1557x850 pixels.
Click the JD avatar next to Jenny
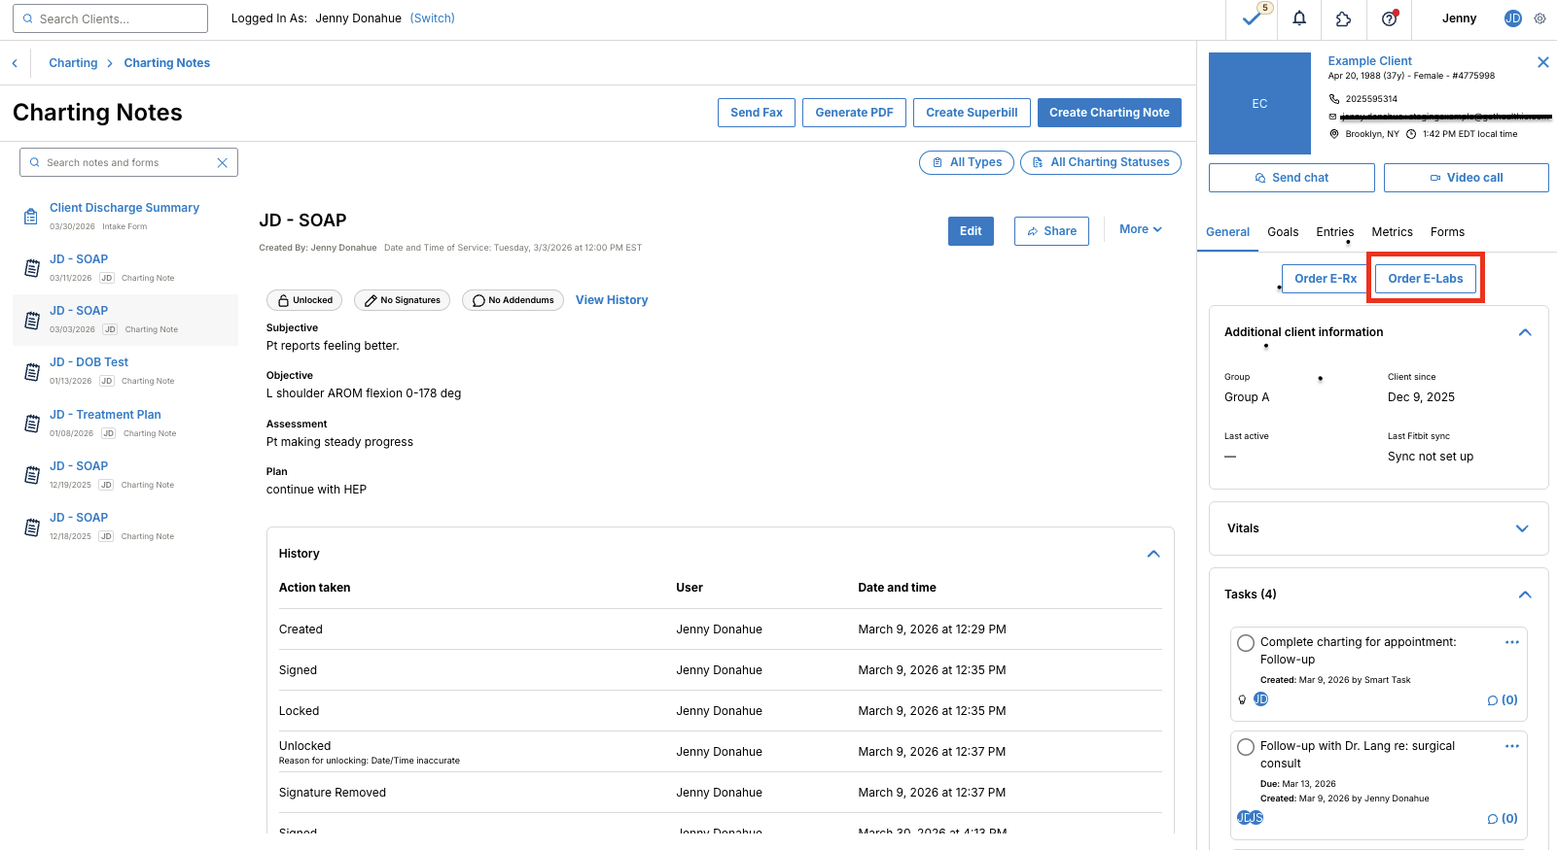coord(1513,18)
